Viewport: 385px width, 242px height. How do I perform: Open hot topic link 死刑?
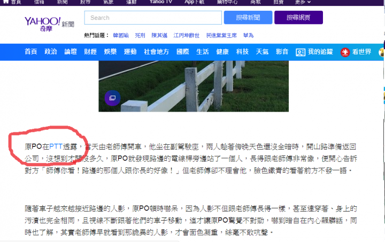coord(140,36)
